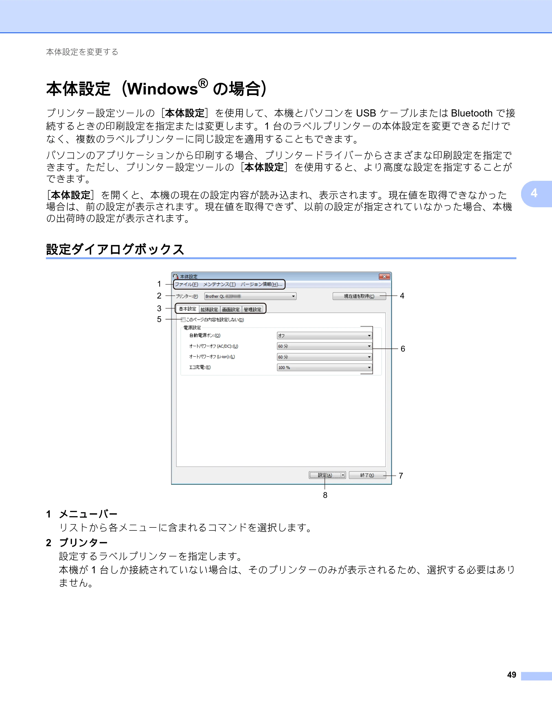Open the バージョン情報(H)... menu
552x713 pixels.
tap(261, 284)
